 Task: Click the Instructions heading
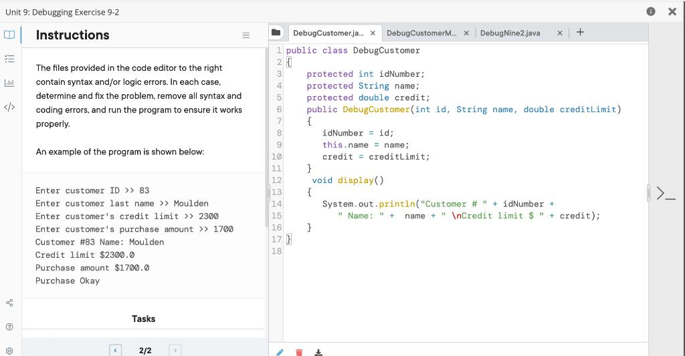pyautogui.click(x=72, y=35)
